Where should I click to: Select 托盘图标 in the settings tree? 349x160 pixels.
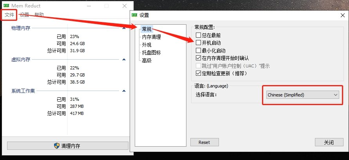(x=151, y=53)
